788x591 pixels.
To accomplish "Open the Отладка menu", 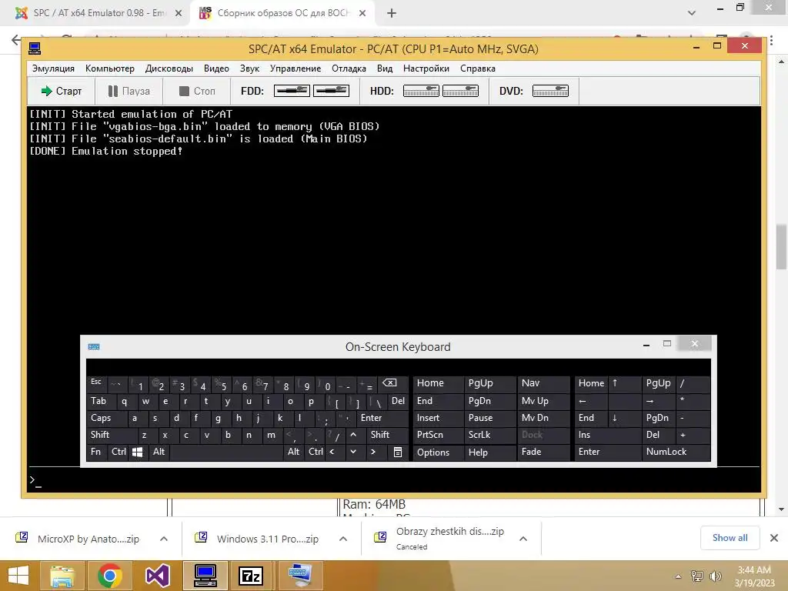I will click(x=349, y=68).
